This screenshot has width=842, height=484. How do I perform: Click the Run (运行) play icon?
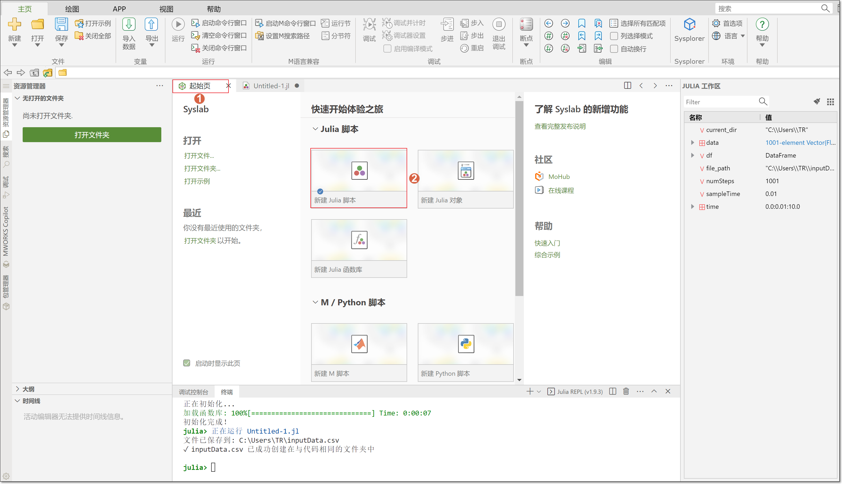pos(178,24)
